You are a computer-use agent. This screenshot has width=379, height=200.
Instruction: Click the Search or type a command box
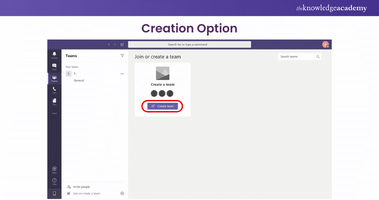(x=189, y=44)
